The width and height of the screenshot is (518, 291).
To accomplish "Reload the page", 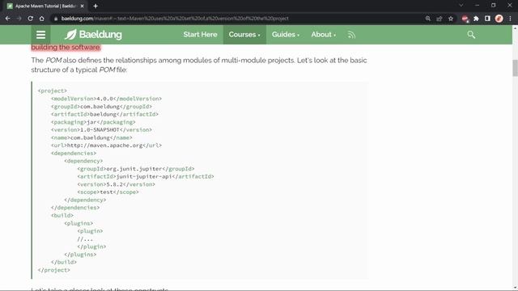I will coord(31,19).
